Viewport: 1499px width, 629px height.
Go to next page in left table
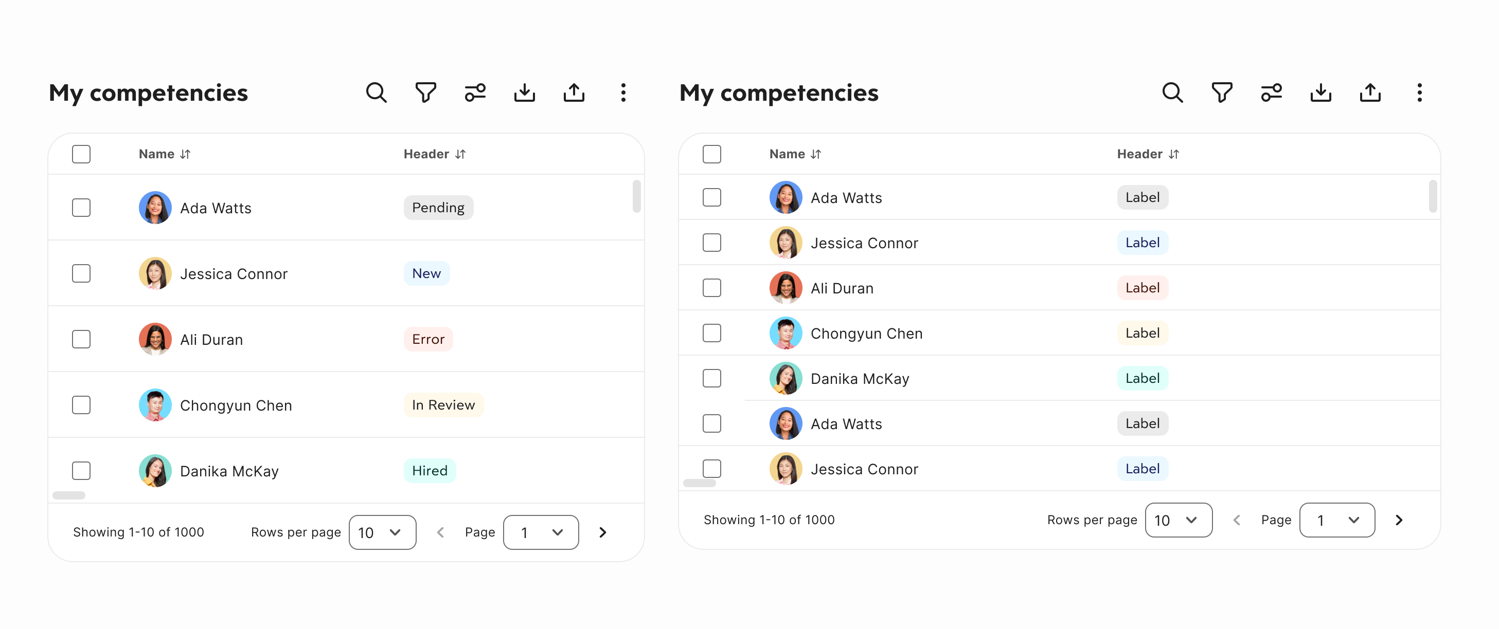point(602,532)
